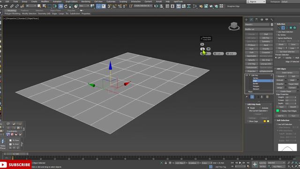Activate the Select and Move tool

pyautogui.click(x=60, y=6)
